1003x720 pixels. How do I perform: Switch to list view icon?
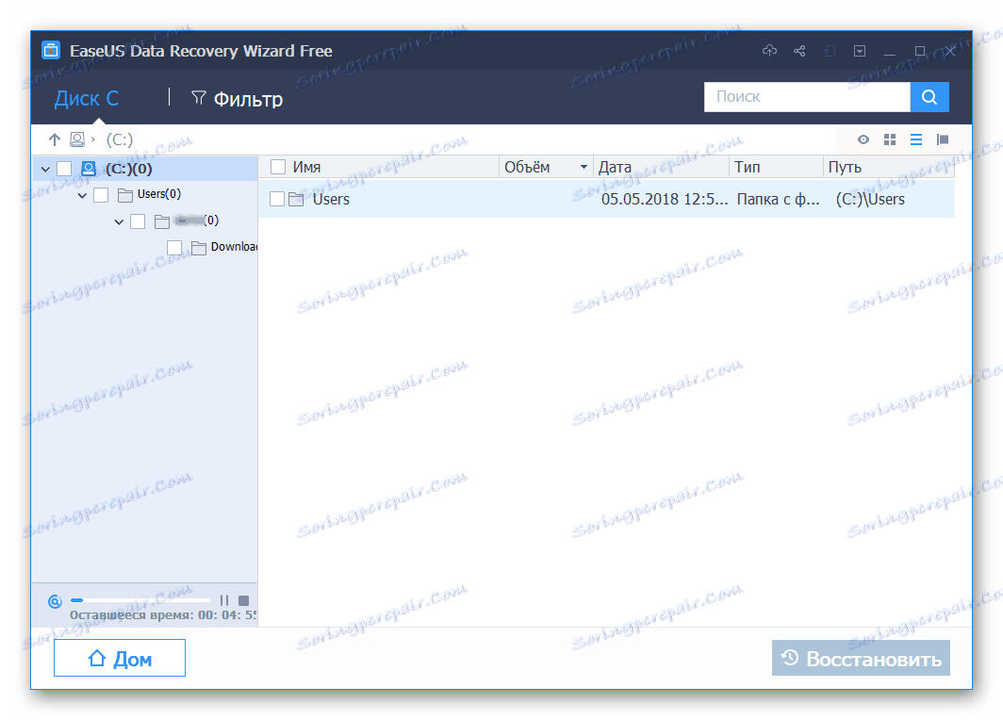pos(916,139)
